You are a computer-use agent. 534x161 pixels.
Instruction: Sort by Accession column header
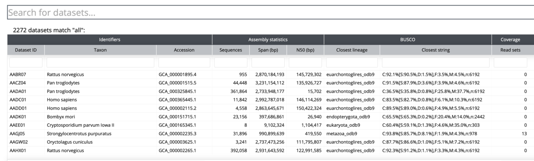pyautogui.click(x=184, y=50)
